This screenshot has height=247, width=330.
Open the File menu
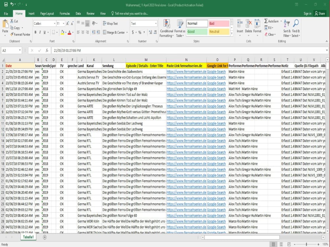6,14
